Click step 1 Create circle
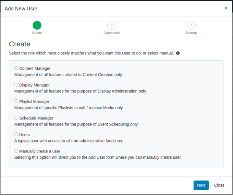This screenshot has width=233, height=196. point(37,25)
